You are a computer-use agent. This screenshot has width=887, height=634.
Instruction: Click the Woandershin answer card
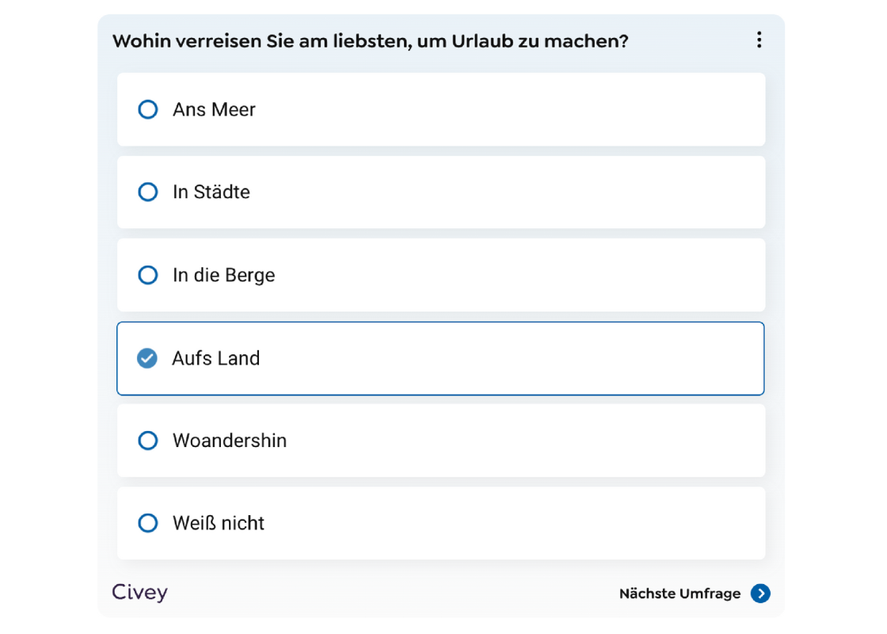coord(441,441)
